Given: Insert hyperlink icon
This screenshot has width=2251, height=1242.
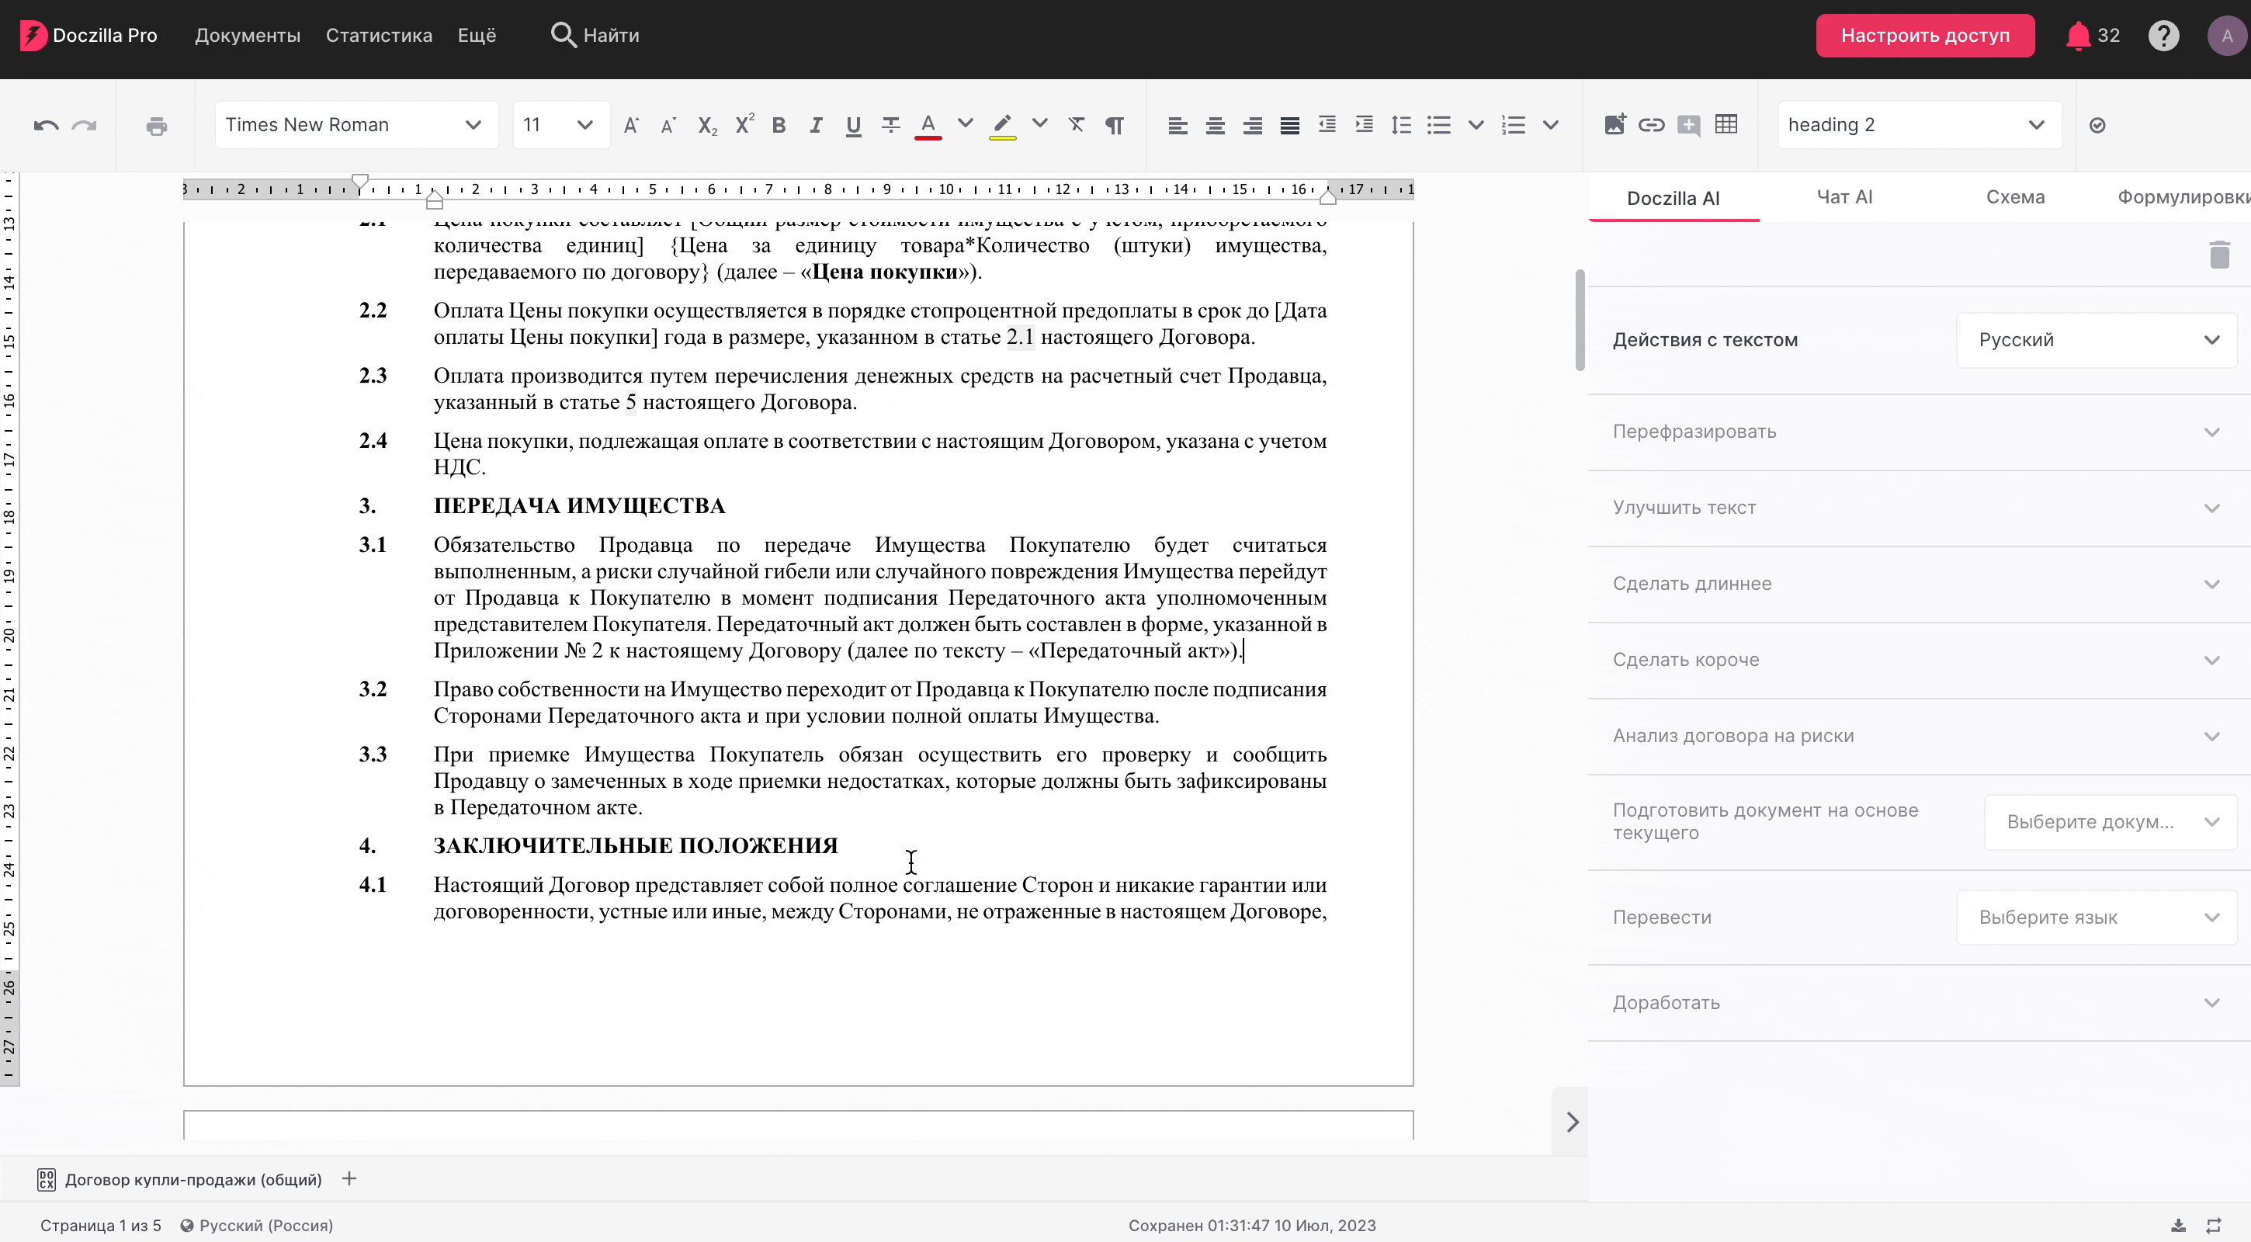Looking at the screenshot, I should click(x=1651, y=125).
